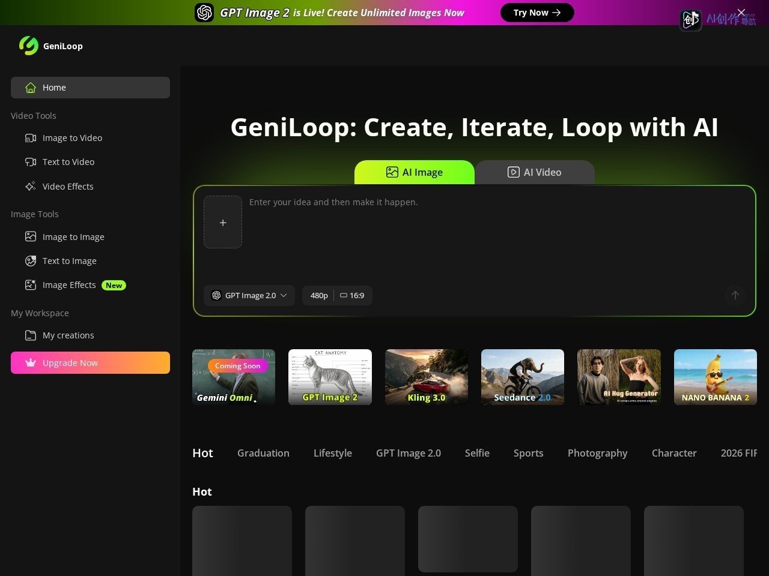Click the GPT Image 2 is Live banner text

point(342,13)
